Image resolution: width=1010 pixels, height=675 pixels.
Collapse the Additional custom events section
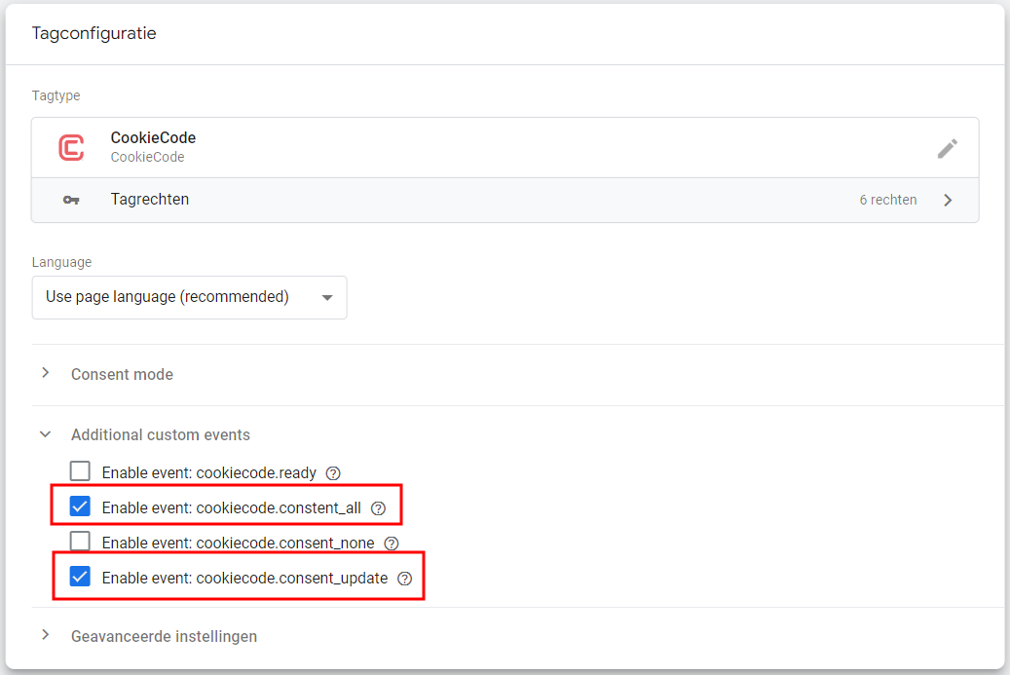[x=45, y=434]
